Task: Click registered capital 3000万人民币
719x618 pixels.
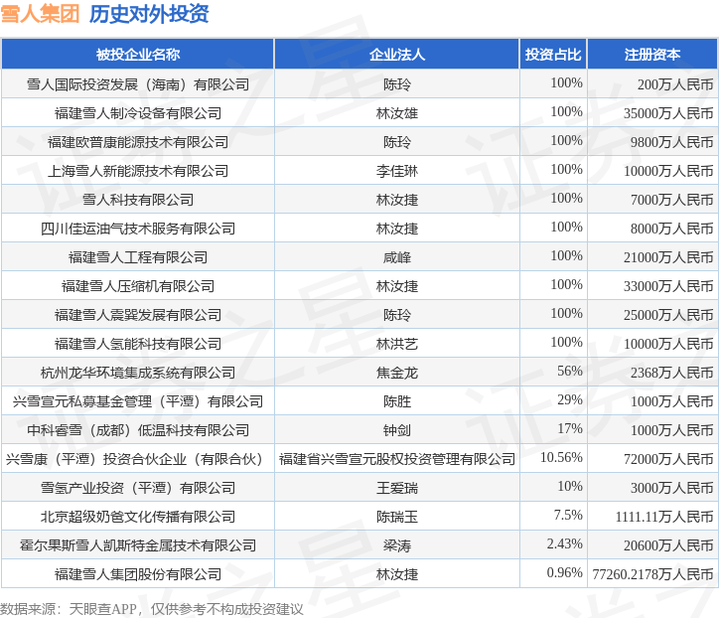Action: [x=671, y=488]
